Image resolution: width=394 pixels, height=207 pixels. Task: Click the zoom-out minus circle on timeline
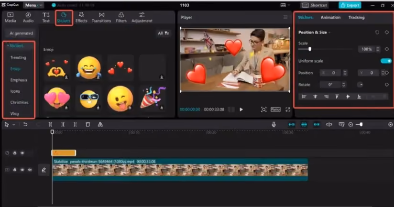coord(350,124)
